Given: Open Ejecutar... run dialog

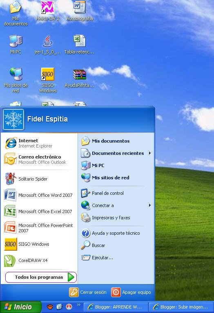Looking at the screenshot, I should coord(116,258).
